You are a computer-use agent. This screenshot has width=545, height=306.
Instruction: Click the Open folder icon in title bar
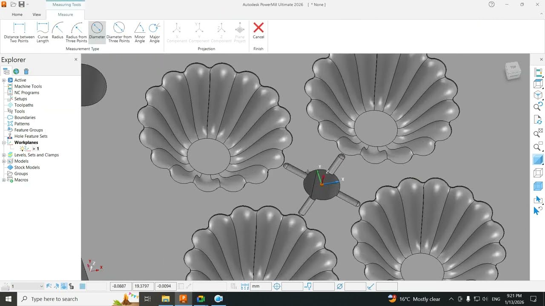[x=13, y=4]
